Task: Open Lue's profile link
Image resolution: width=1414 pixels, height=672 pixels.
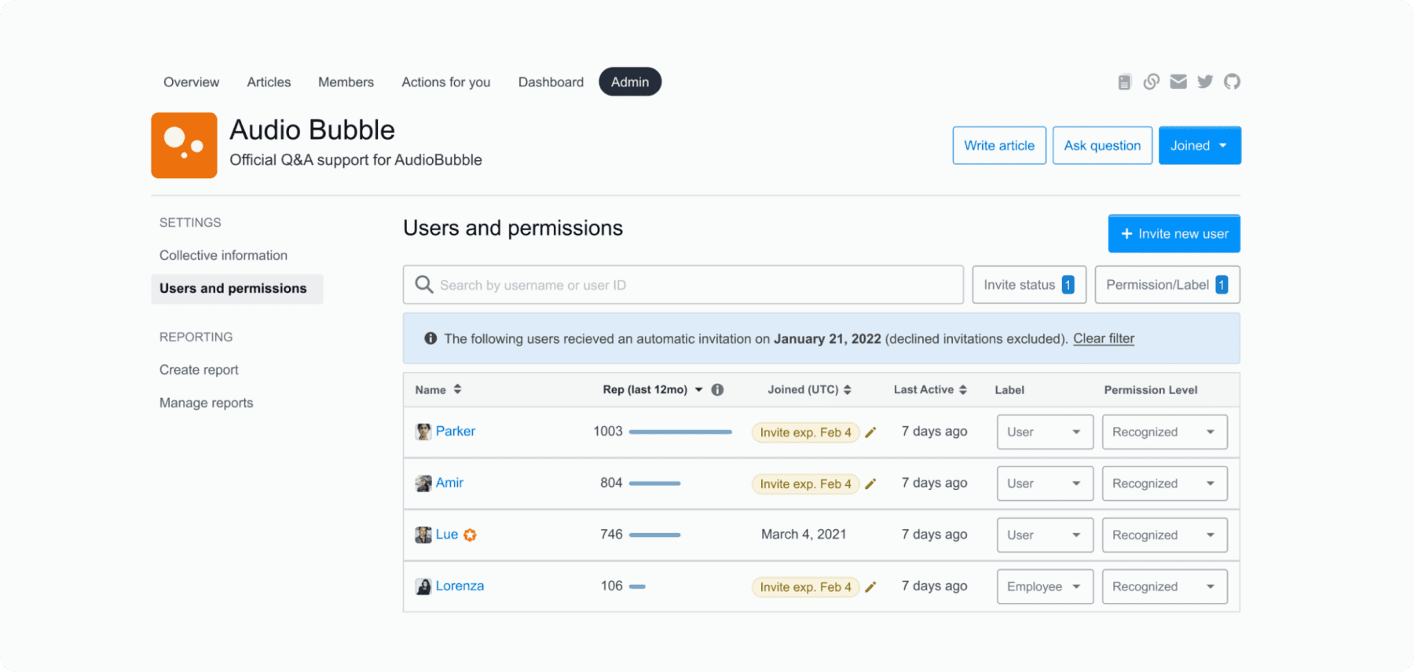Action: (447, 534)
